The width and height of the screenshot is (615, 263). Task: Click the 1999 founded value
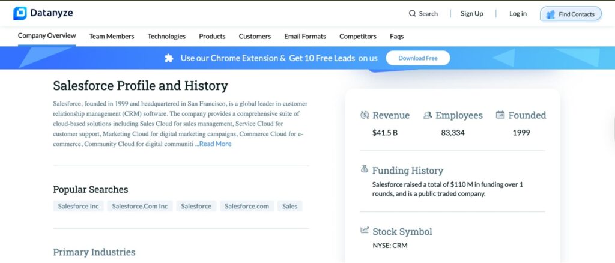(x=521, y=133)
